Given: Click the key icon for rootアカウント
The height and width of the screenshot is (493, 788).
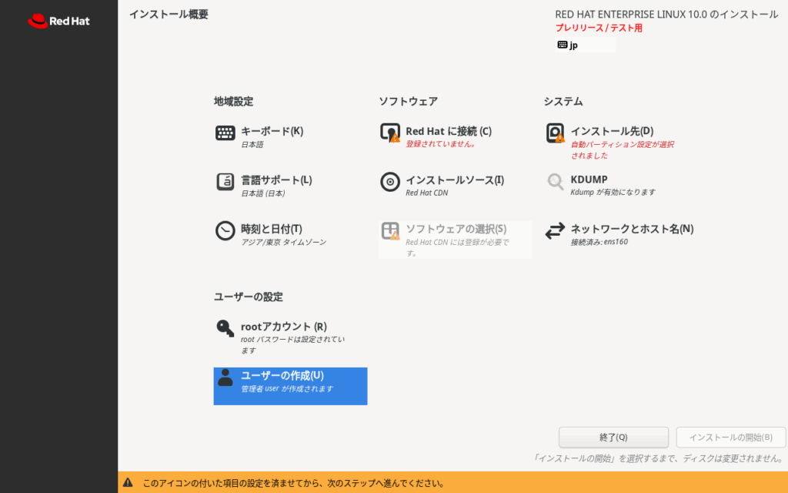Looking at the screenshot, I should click(225, 329).
